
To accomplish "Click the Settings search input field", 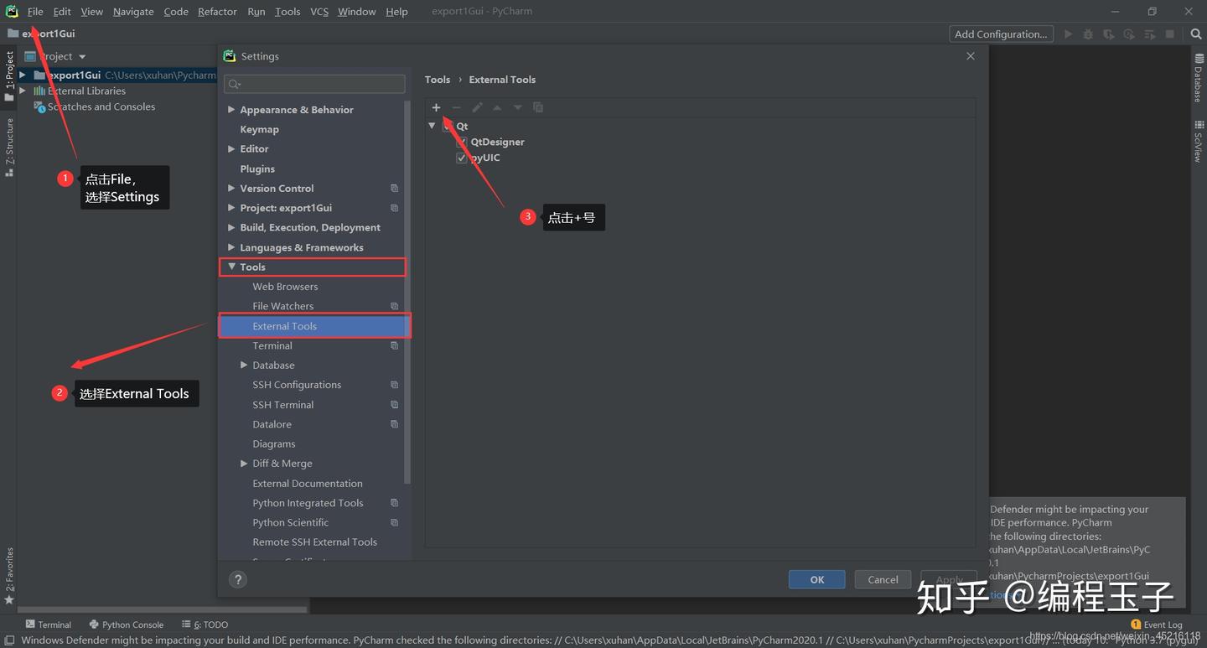I will point(314,84).
